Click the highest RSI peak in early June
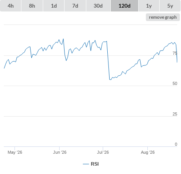This screenshot has width=181, height=174. click(63, 39)
